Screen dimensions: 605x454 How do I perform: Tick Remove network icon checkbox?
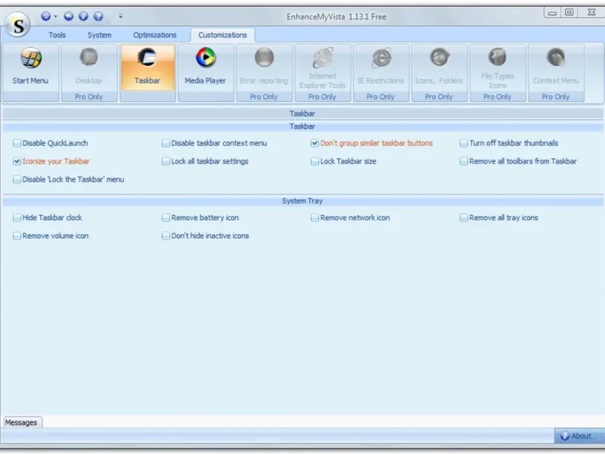coord(315,218)
